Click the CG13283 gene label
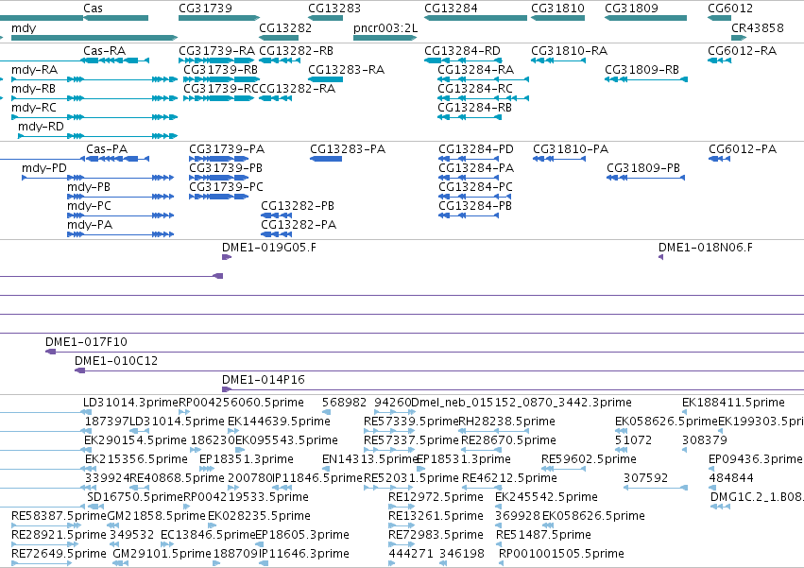804x568 pixels. click(334, 9)
